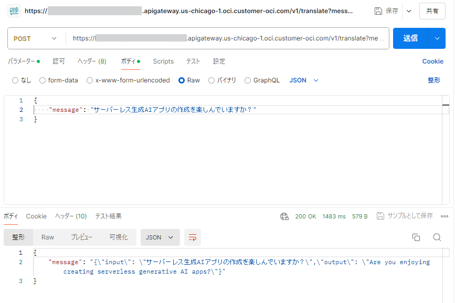
Task: Open the response ヘッダー (10) tab
Action: [x=71, y=216]
